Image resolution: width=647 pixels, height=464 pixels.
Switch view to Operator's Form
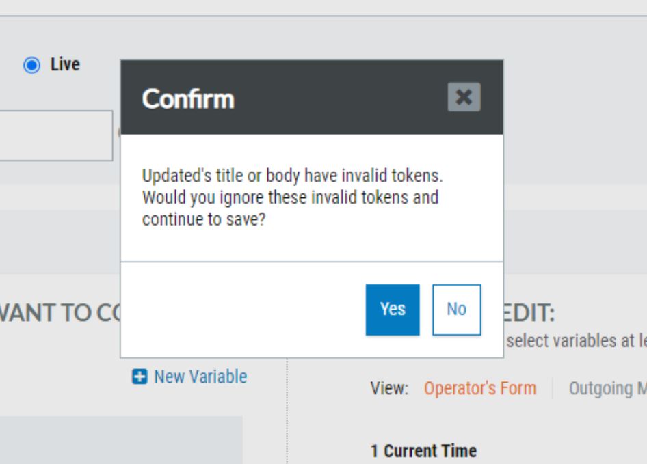[480, 388]
